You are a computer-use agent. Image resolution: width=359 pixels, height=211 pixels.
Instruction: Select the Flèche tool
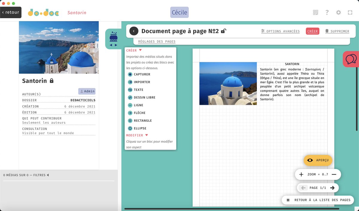[138, 113]
